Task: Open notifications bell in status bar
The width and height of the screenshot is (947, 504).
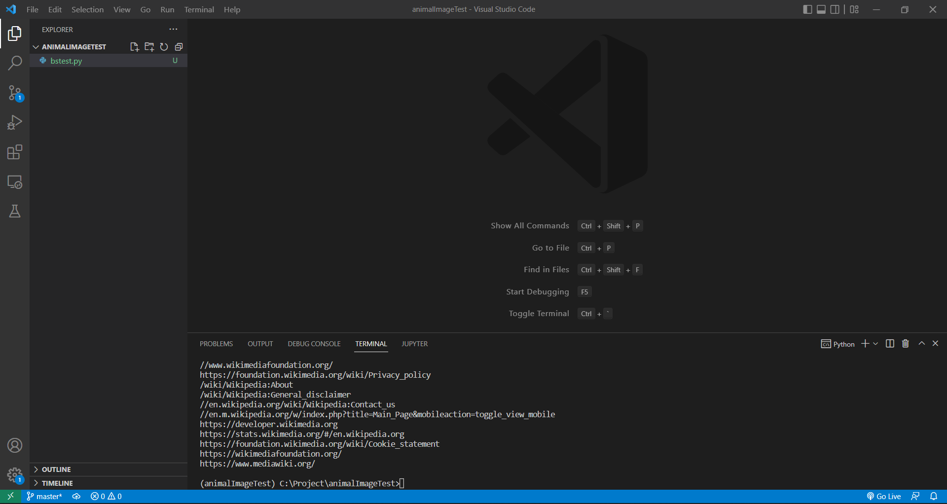Action: [934, 497]
